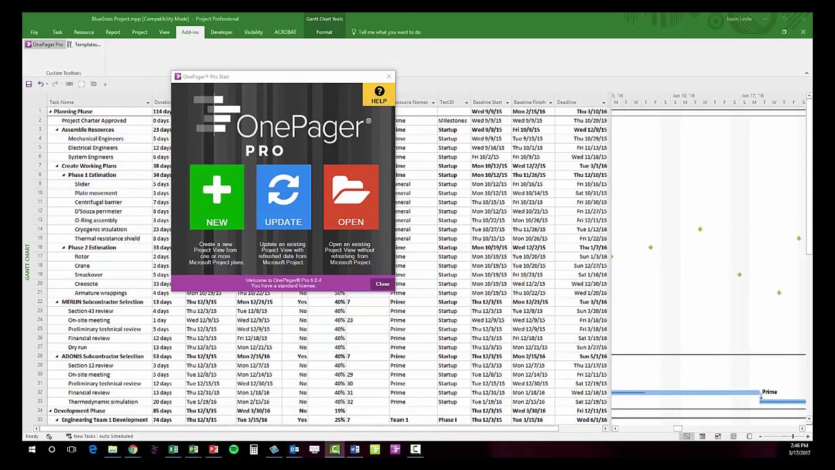Open undo history dropdown arrow
835x470 pixels.
pyautogui.click(x=47, y=84)
